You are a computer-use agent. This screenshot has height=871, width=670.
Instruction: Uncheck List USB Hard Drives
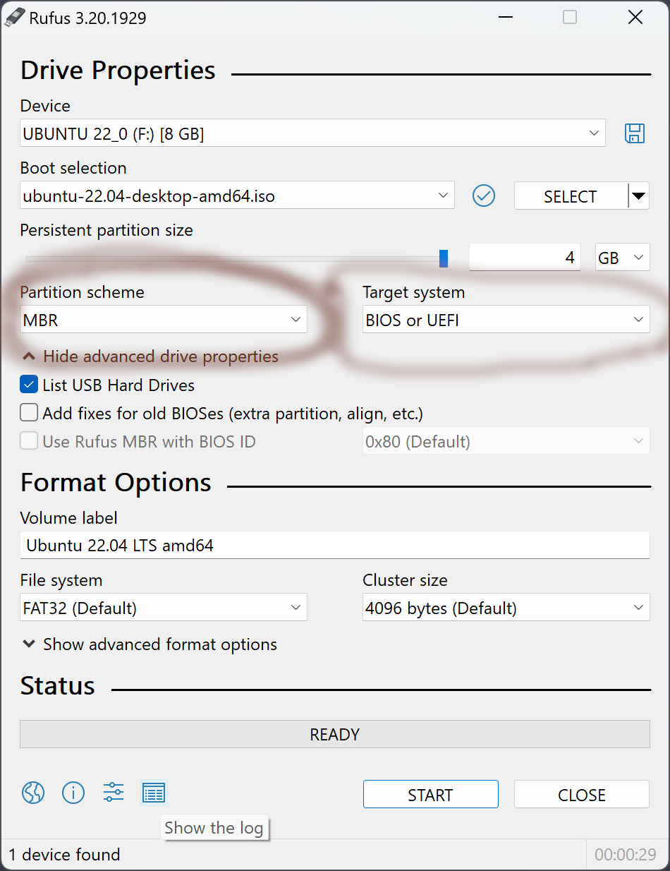coord(29,385)
